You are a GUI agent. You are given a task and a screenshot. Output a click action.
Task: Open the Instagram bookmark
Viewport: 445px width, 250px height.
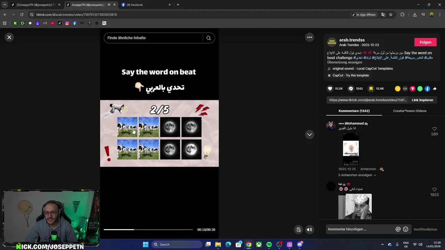(x=67, y=23)
